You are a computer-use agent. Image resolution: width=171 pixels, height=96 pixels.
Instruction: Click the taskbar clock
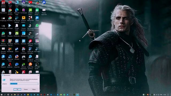tap(165, 95)
